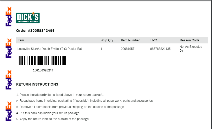Click the Reason Code column header
This screenshot has height=129, width=212.
click(x=190, y=40)
